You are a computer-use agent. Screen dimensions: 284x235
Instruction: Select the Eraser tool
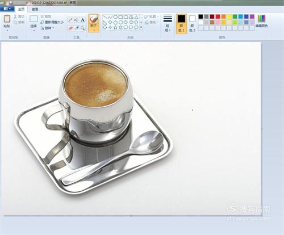click(x=70, y=28)
